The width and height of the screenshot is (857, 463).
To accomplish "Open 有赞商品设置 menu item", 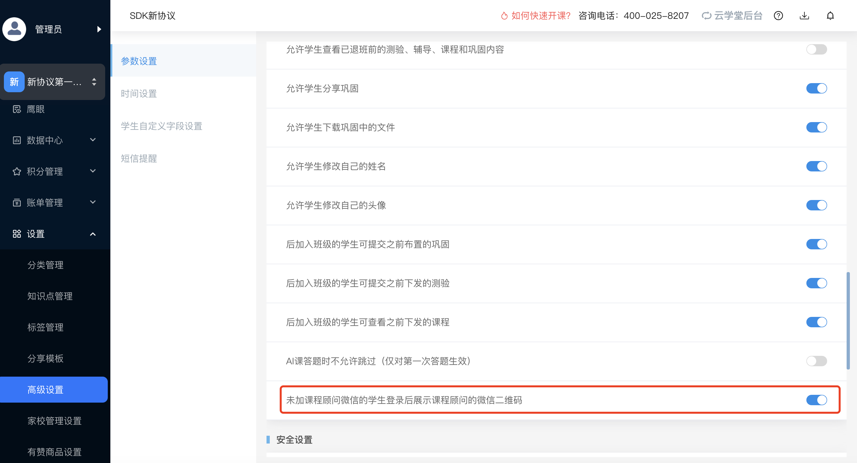I will [x=55, y=452].
